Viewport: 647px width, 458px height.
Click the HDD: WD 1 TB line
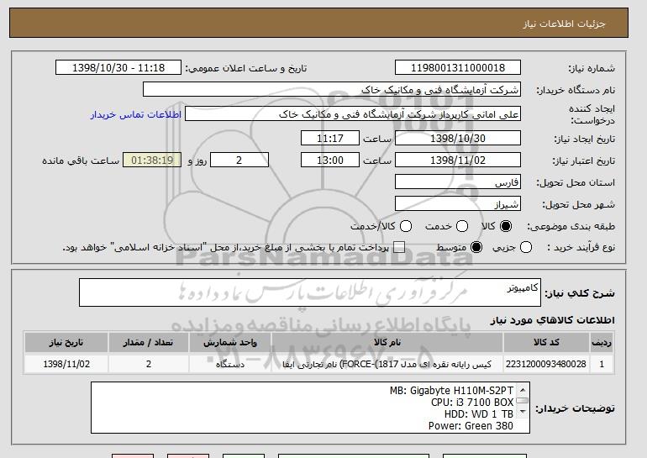pos(479,413)
